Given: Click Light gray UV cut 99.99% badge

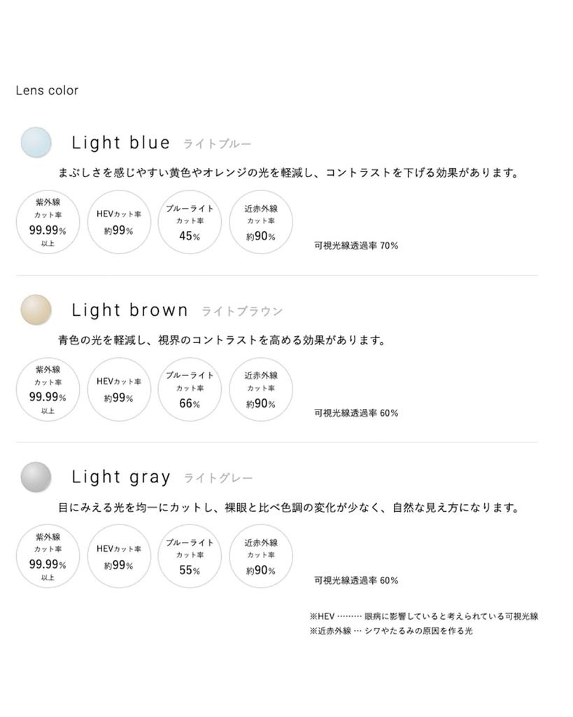Looking at the screenshot, I should (x=48, y=556).
